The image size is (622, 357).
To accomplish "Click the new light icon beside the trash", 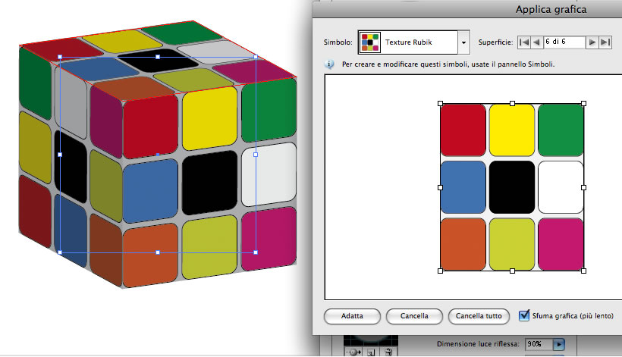I will 371,352.
